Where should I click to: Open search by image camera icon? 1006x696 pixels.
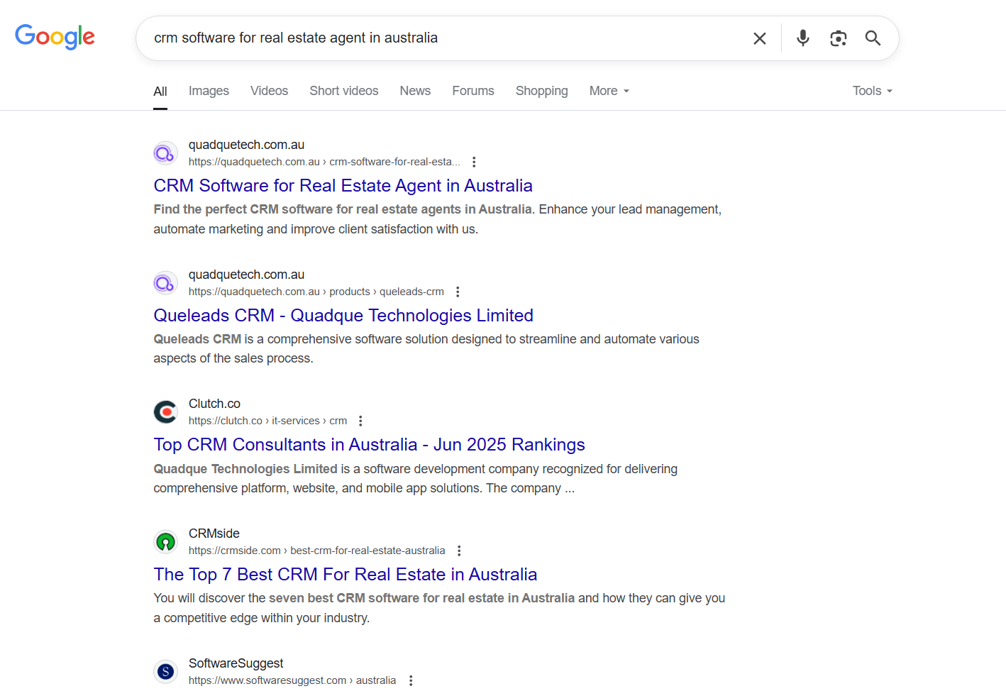click(x=838, y=38)
